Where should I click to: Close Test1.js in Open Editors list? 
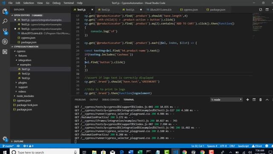15,20
